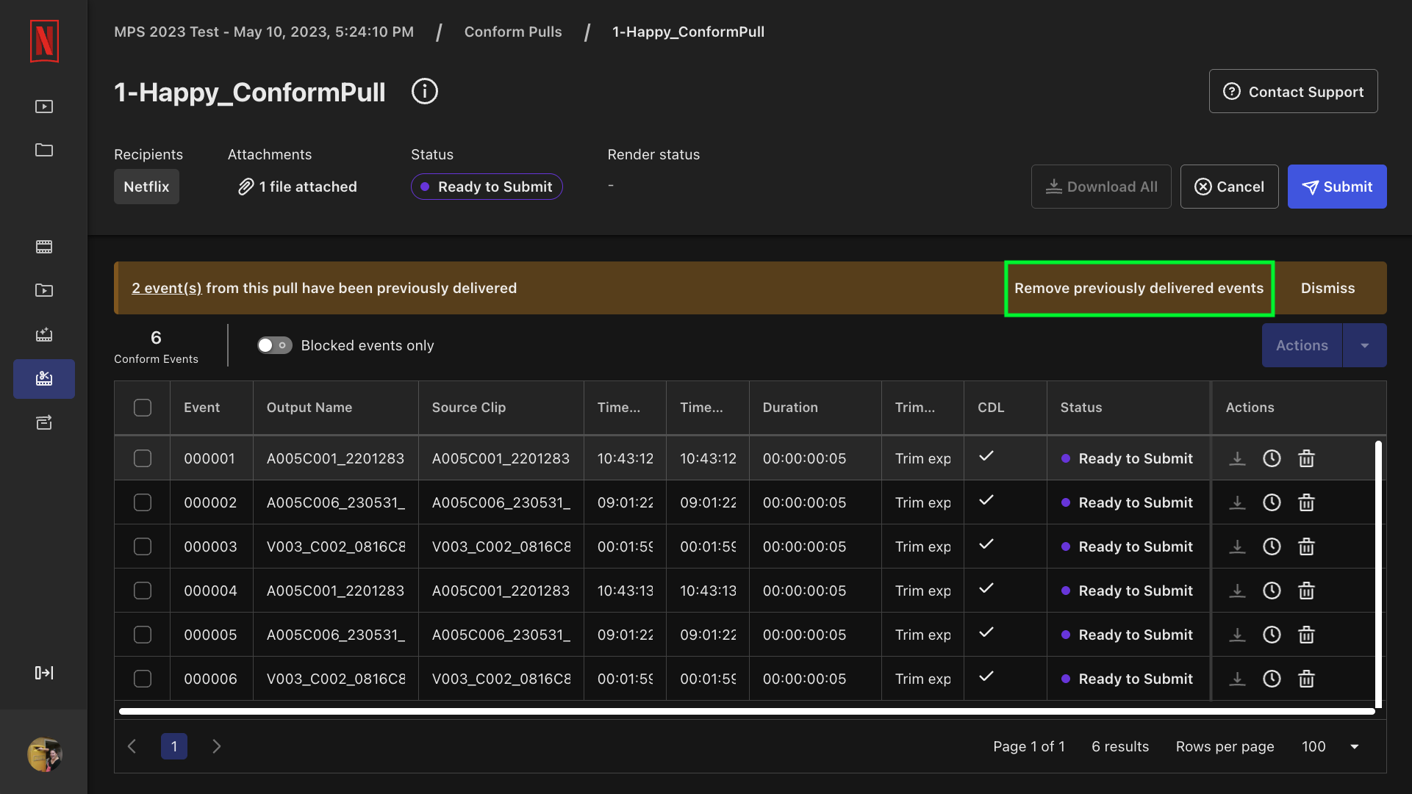1412x794 pixels.
Task: Sort by Output Name column header
Action: pos(336,408)
